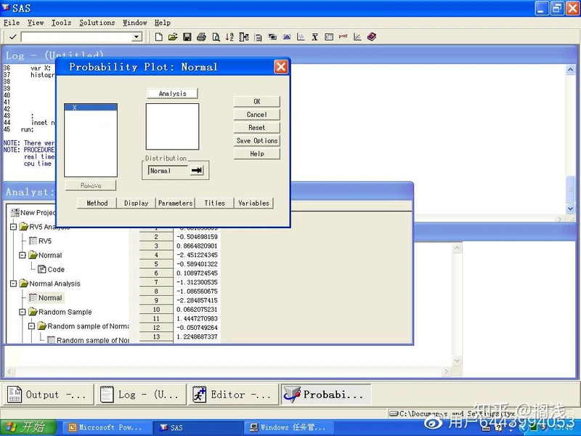Click the checkmark submit icon in toolbar
The image size is (581, 436).
pyautogui.click(x=13, y=37)
